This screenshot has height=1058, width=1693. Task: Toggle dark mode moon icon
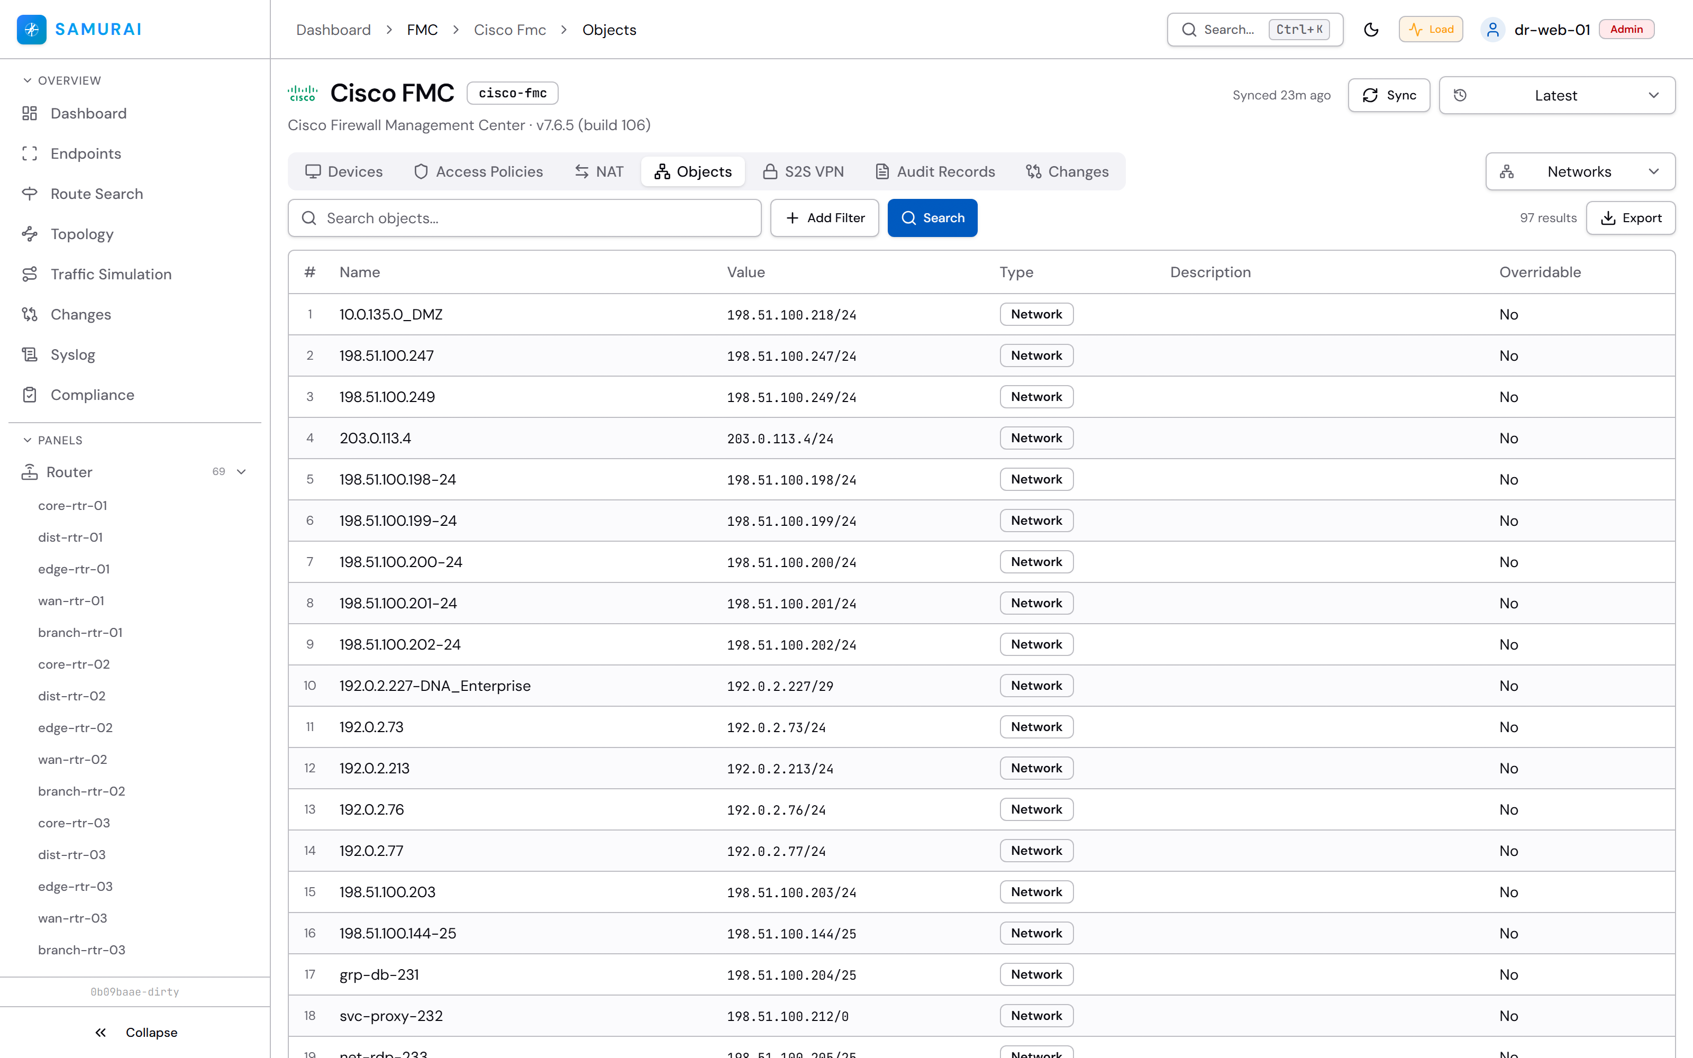click(1370, 30)
